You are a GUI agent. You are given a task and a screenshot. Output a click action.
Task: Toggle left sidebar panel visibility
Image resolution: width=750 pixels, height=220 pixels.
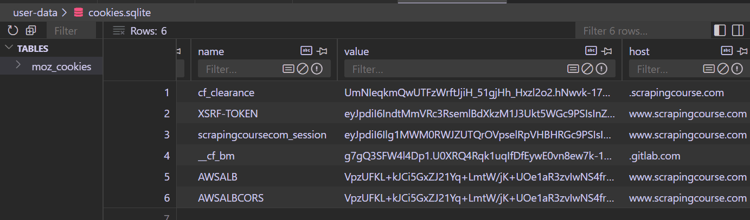[720, 30]
